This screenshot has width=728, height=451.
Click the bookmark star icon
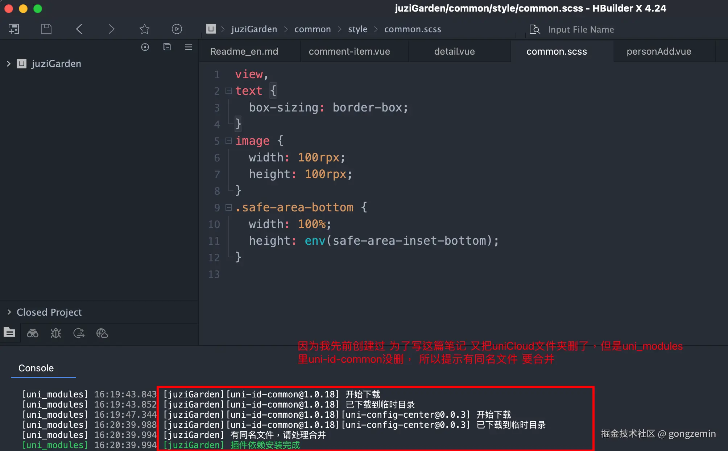(x=144, y=29)
